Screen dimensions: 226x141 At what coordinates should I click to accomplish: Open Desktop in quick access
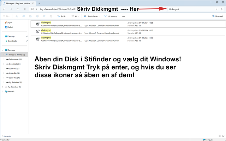point(10,36)
